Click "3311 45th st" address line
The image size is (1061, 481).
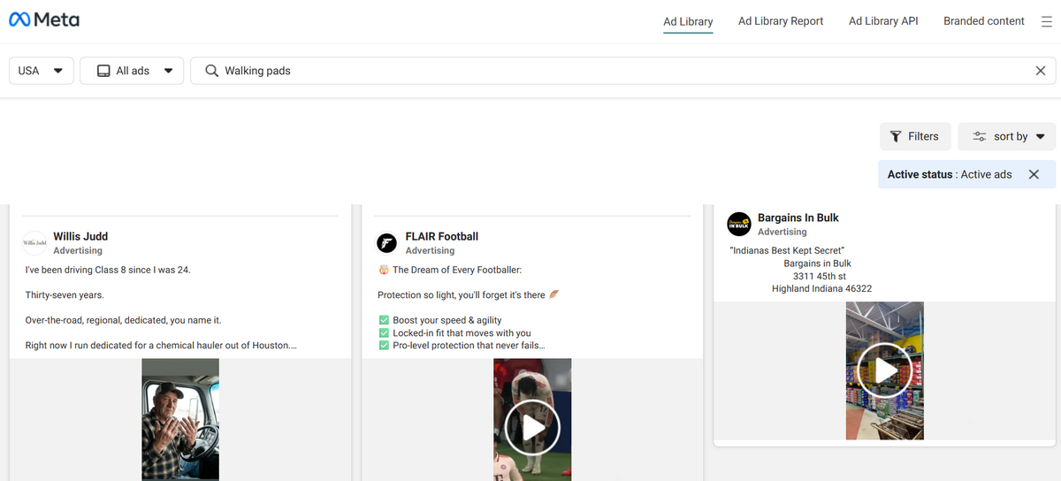pos(821,276)
